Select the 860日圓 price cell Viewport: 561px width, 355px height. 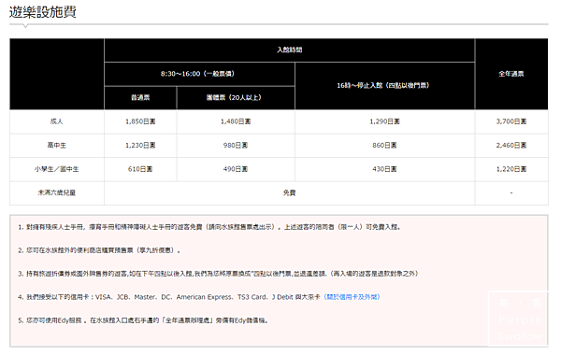point(384,146)
